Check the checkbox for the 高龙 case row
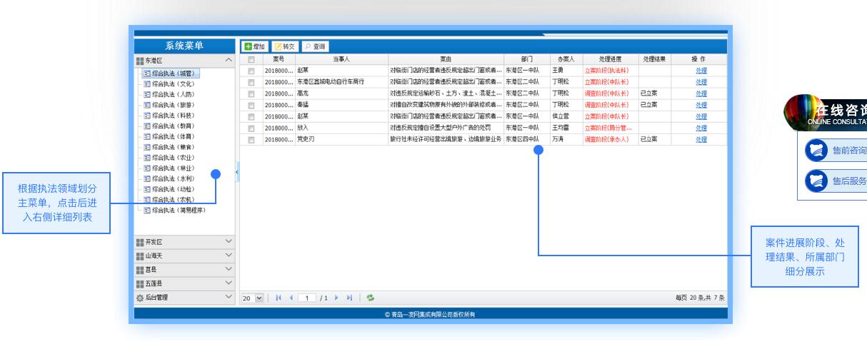This screenshot has height=359, width=867. click(x=251, y=93)
